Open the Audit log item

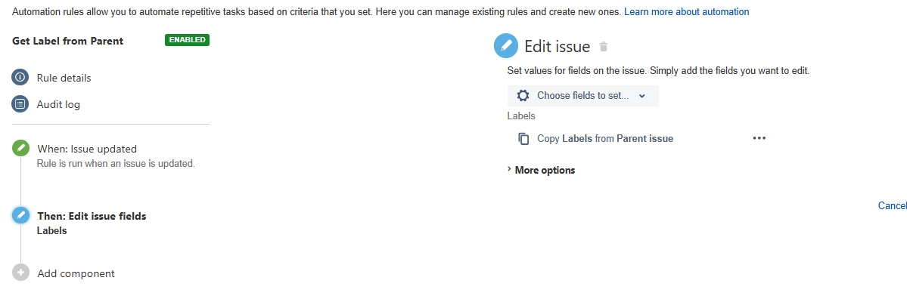(x=58, y=104)
